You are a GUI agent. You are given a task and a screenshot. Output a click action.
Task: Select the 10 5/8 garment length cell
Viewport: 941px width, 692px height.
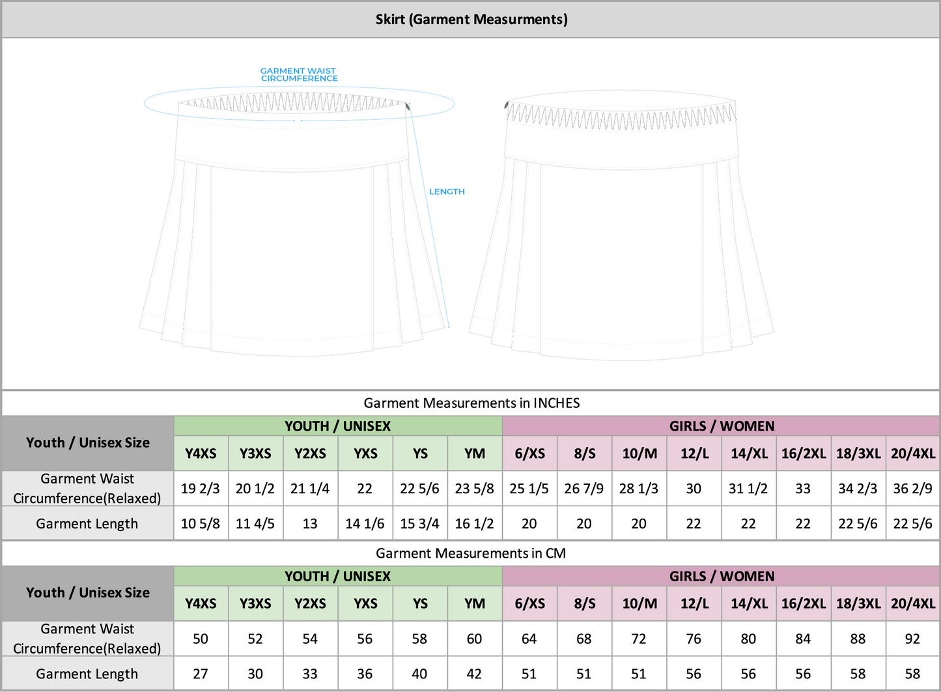tap(201, 524)
